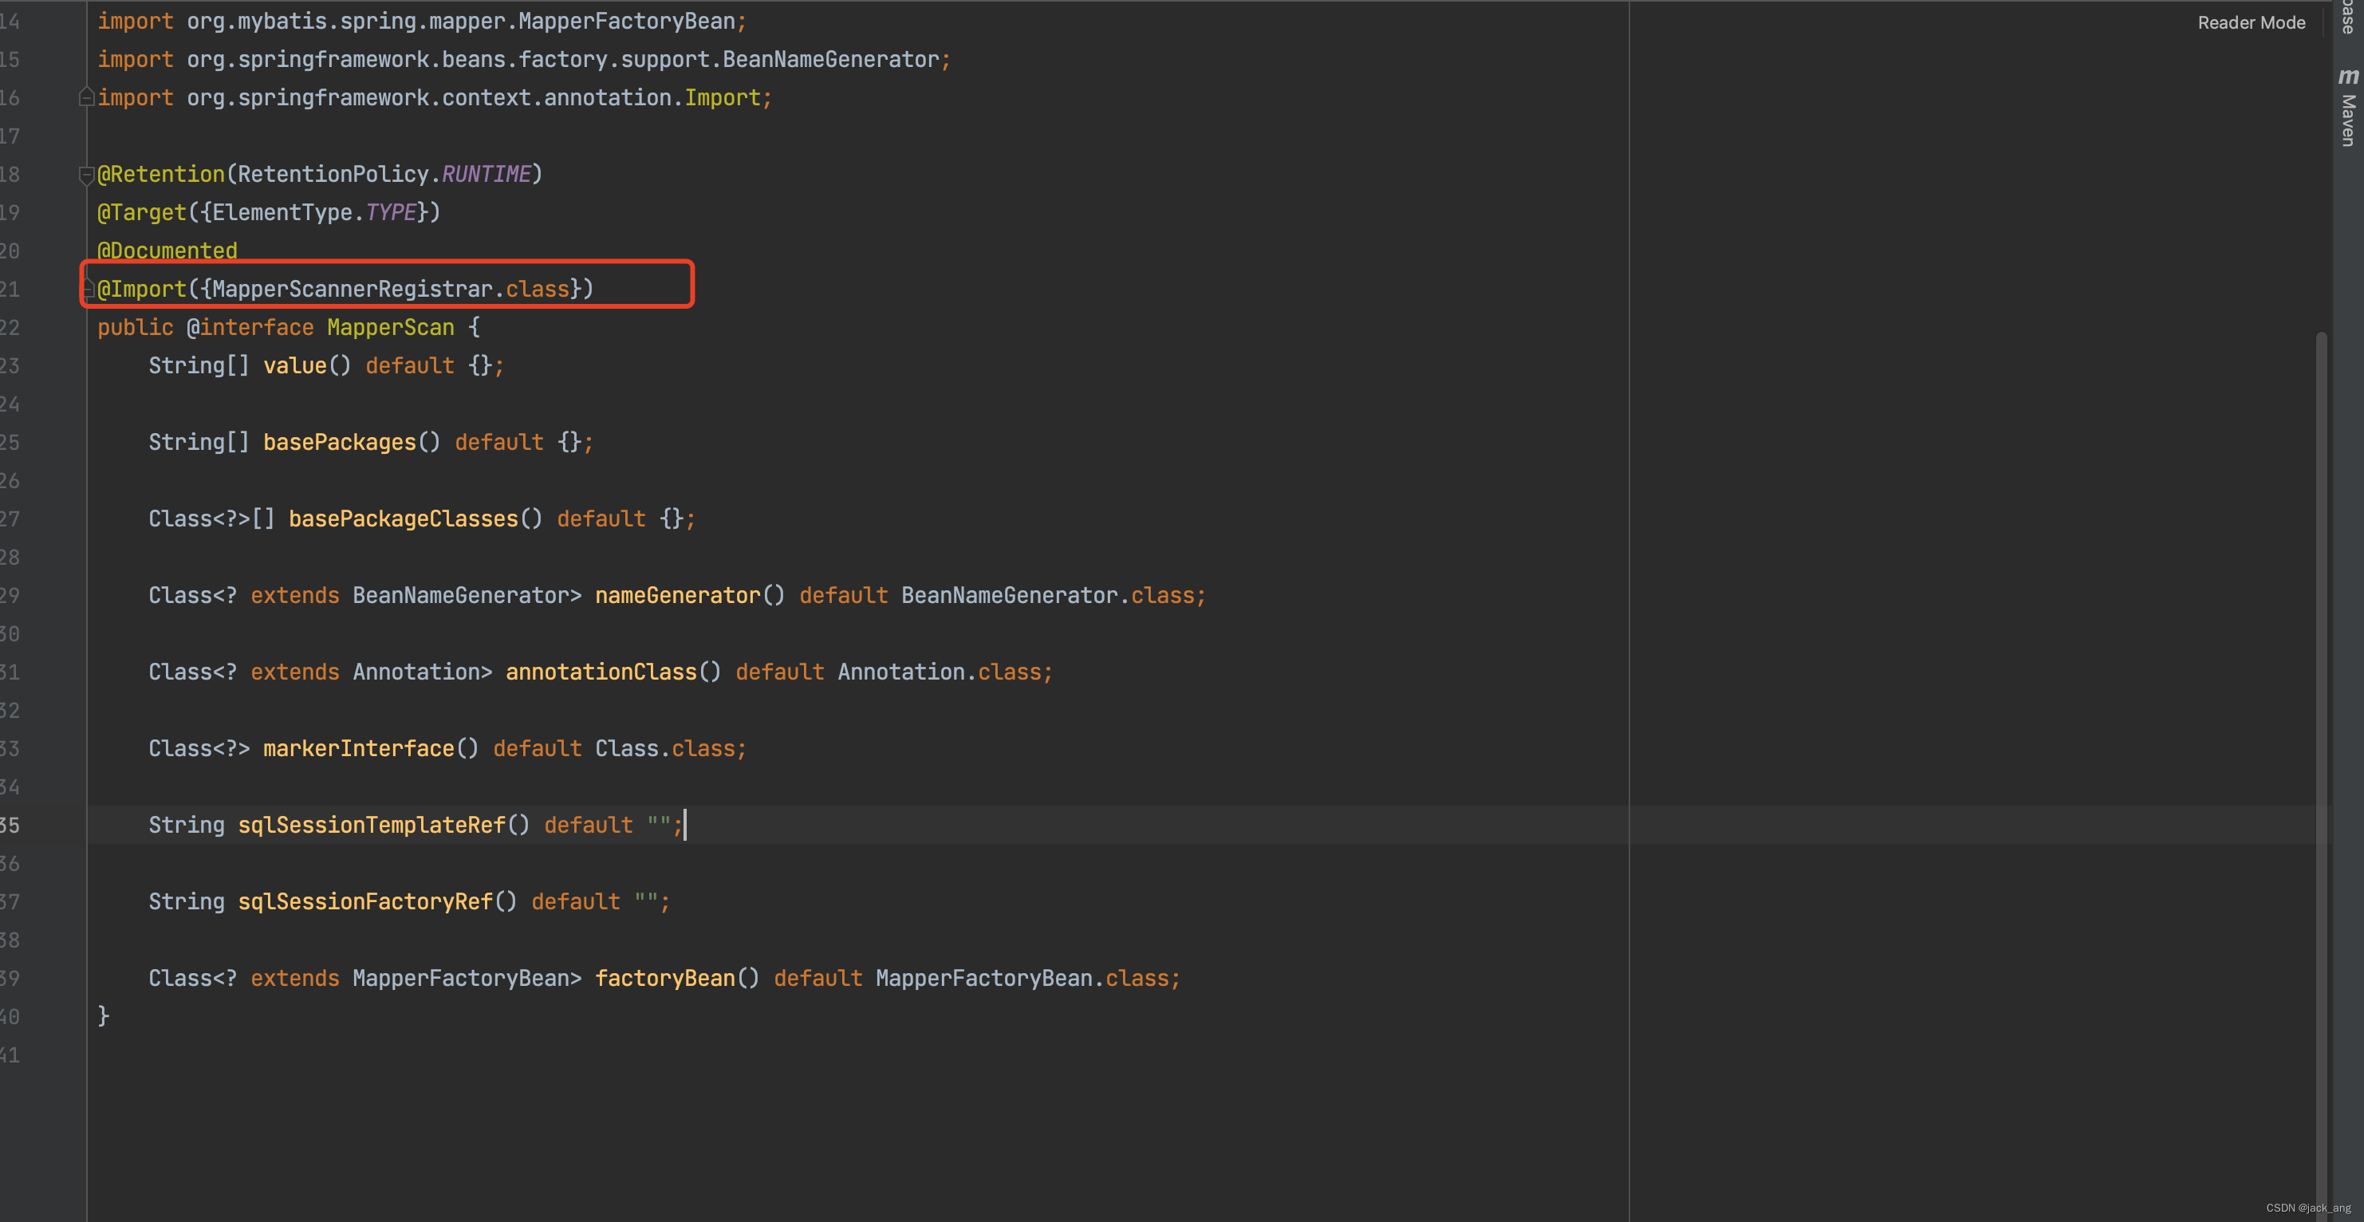The width and height of the screenshot is (2364, 1222).
Task: Collapse the imports block fold marker
Action: [x=86, y=97]
